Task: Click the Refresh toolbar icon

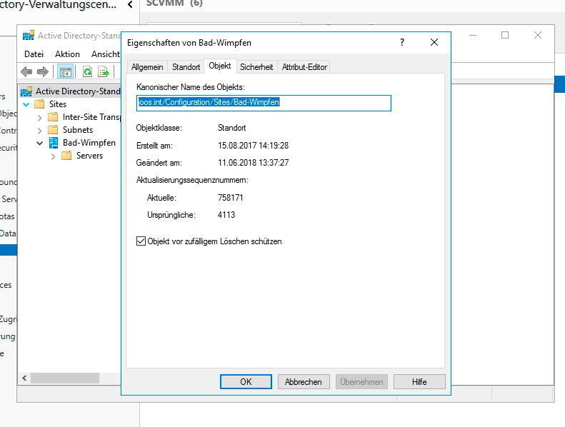Action: [x=88, y=71]
